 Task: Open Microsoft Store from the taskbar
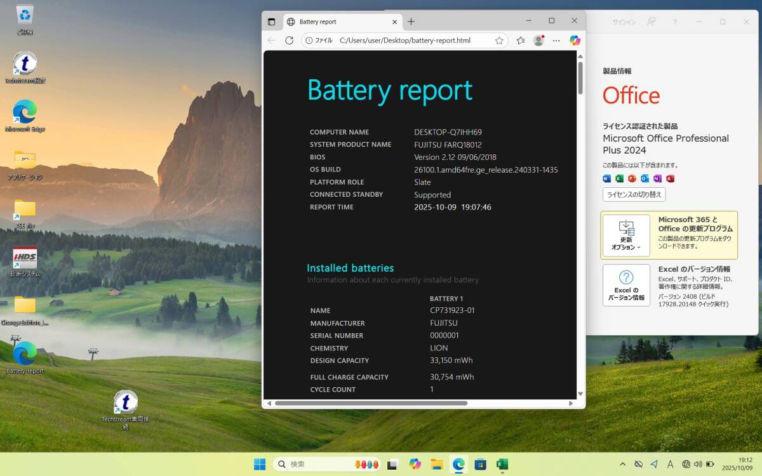[x=480, y=464]
